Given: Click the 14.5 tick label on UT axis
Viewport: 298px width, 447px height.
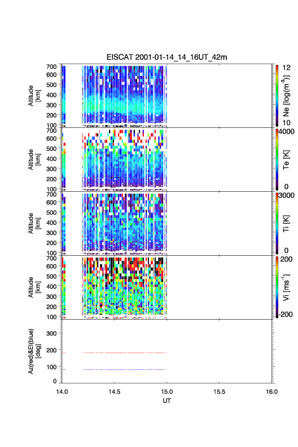Looking at the screenshot, I should [114, 391].
